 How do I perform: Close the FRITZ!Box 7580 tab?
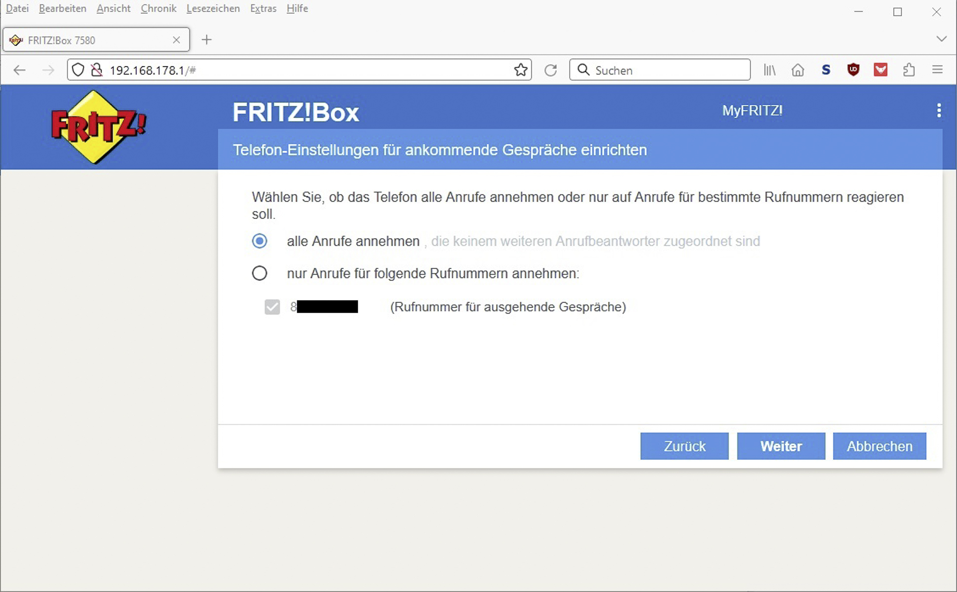pyautogui.click(x=176, y=40)
